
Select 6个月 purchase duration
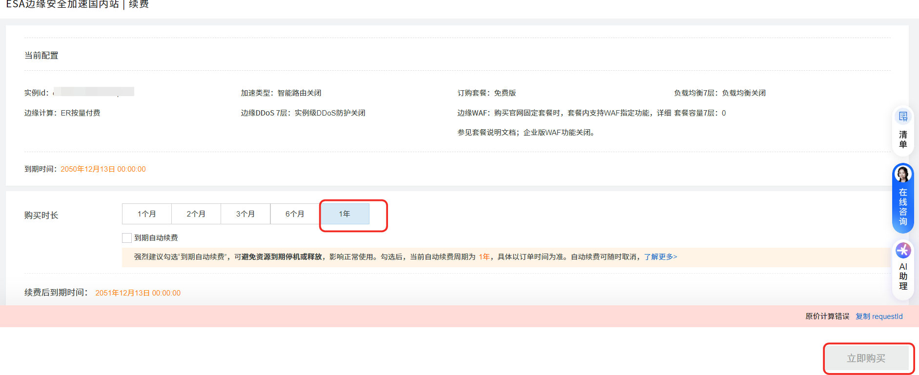coord(295,214)
